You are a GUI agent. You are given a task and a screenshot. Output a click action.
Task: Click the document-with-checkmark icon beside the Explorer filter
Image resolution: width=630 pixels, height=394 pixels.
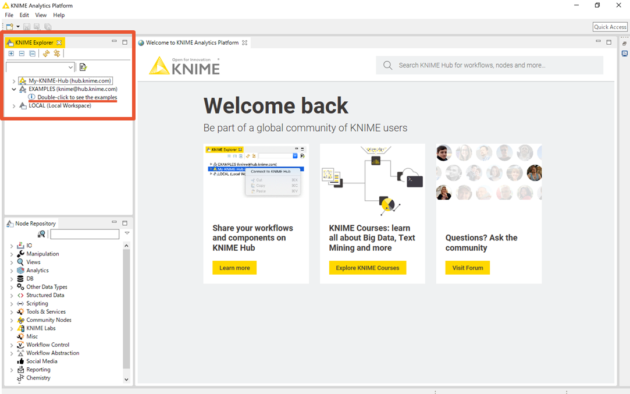[83, 67]
